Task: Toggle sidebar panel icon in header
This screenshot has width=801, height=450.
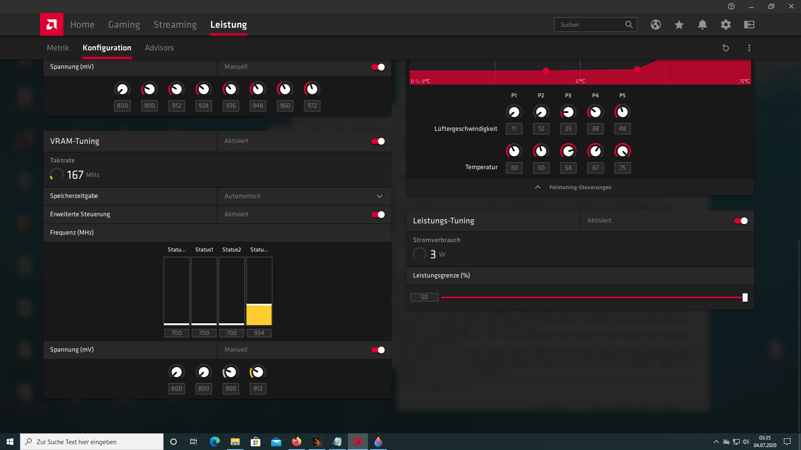Action: (749, 25)
